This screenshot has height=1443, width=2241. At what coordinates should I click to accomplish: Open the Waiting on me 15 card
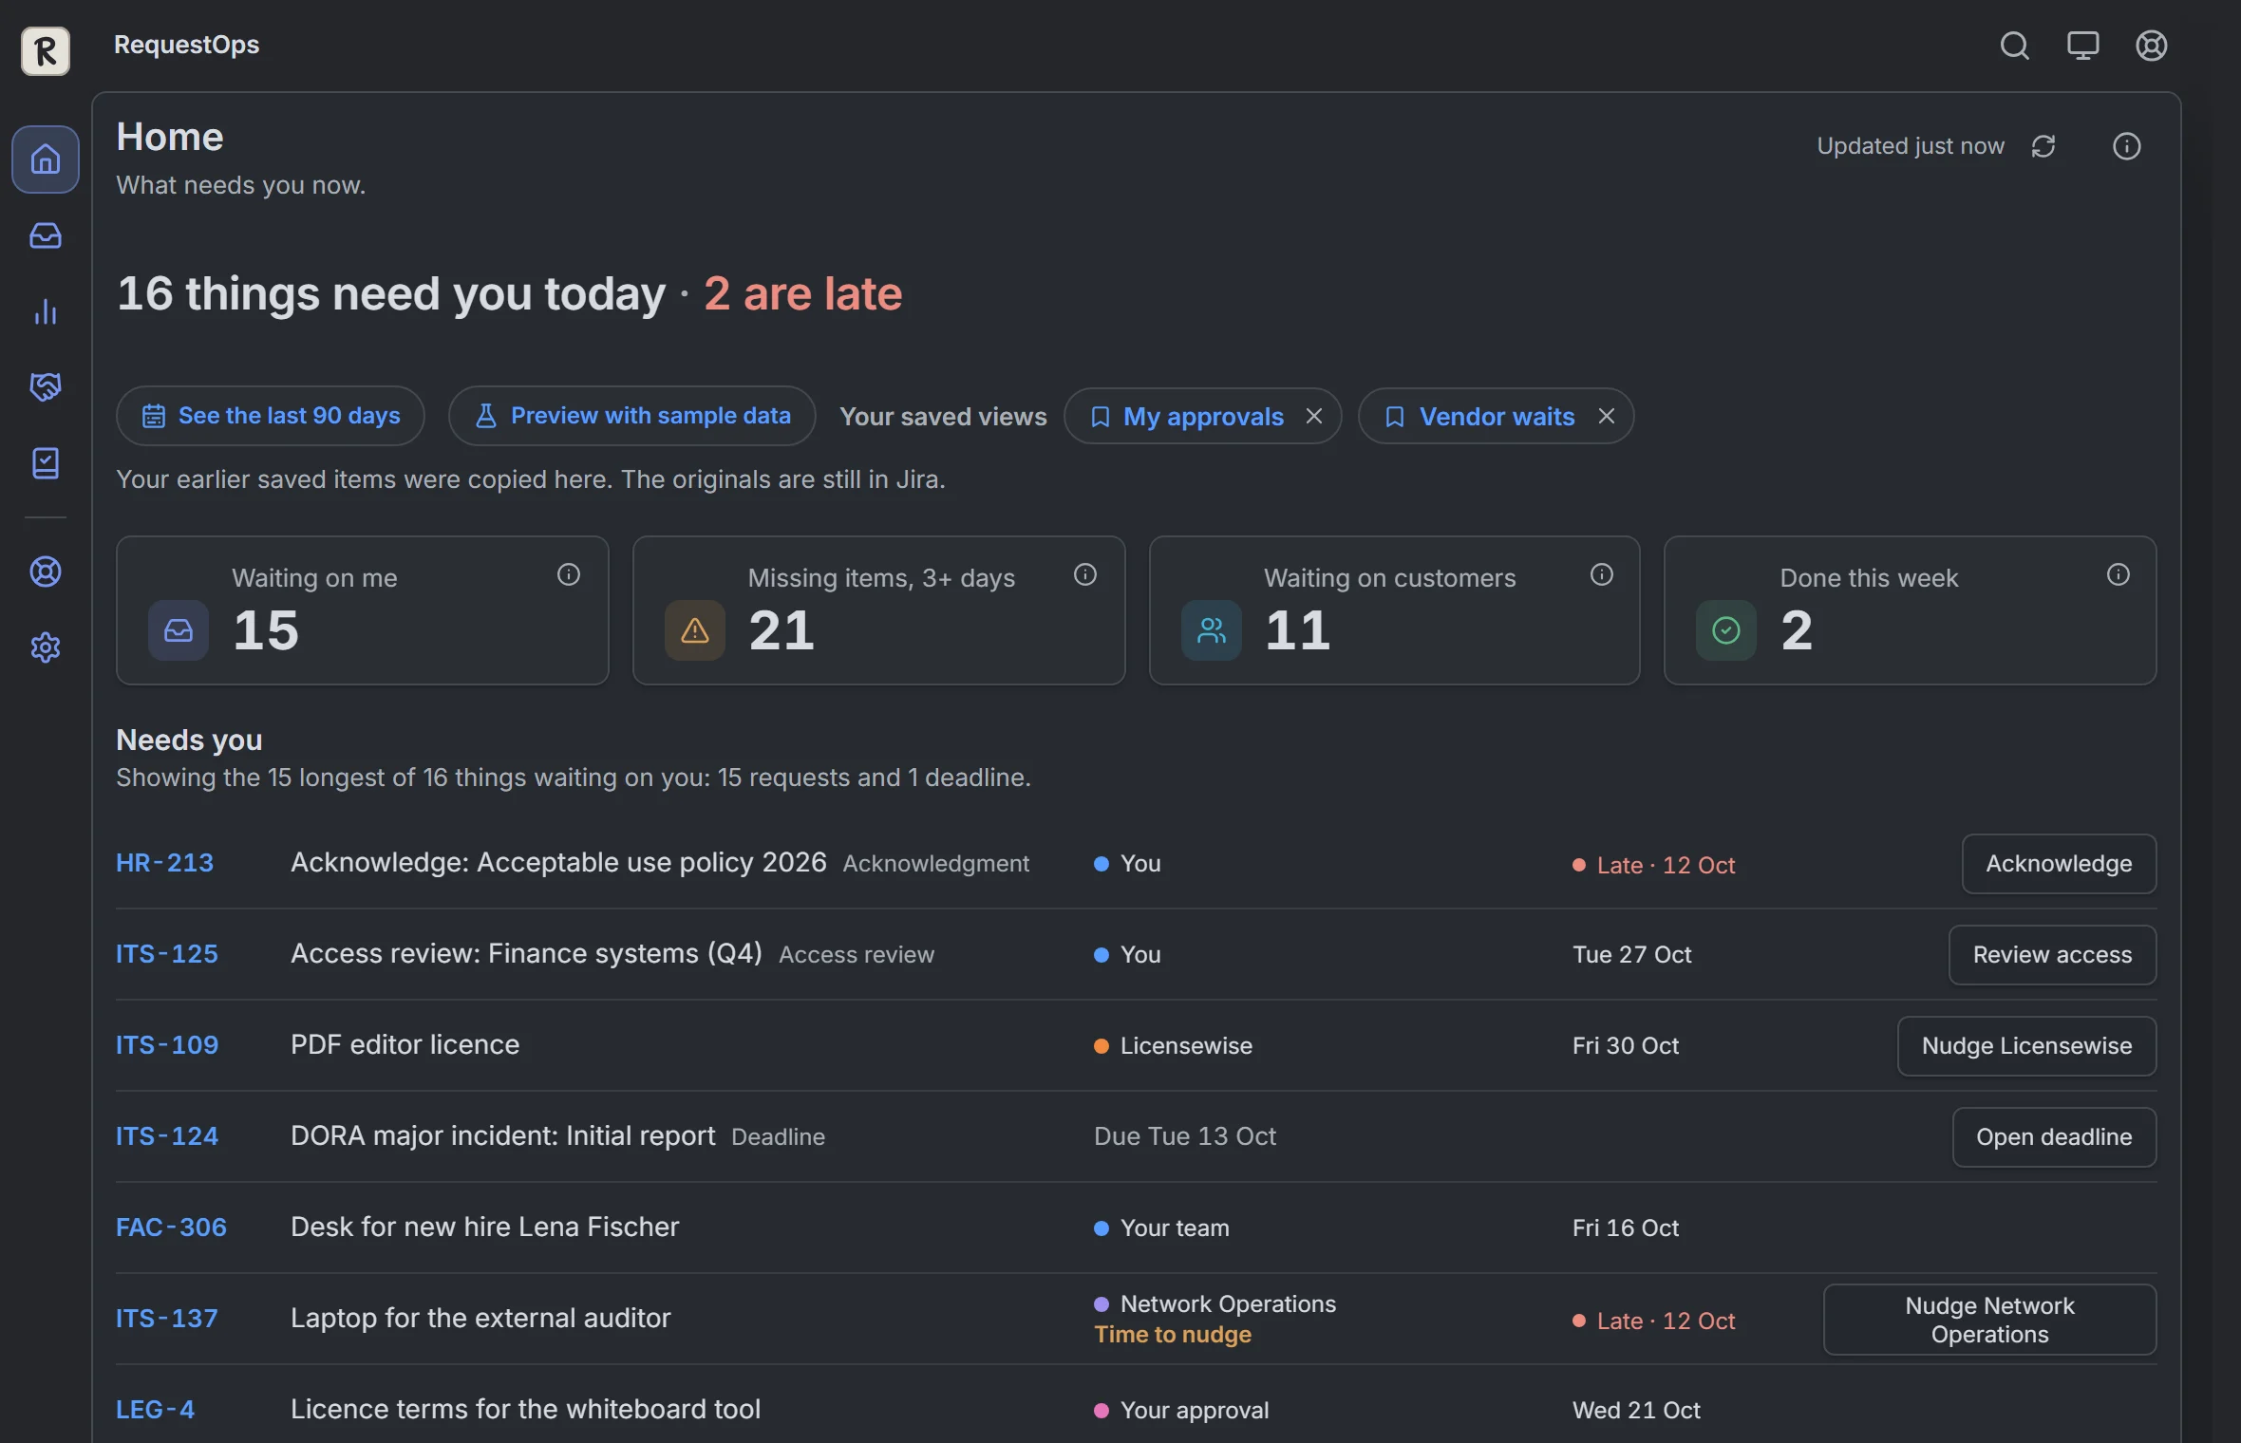point(363,610)
